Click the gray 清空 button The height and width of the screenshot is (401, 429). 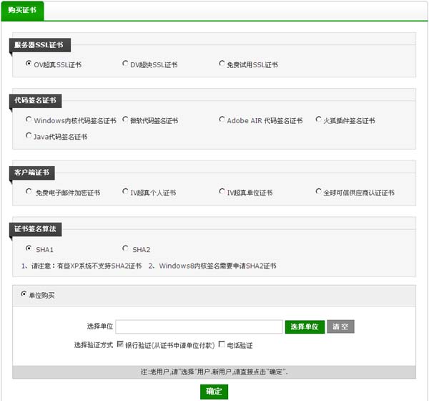[x=340, y=327]
